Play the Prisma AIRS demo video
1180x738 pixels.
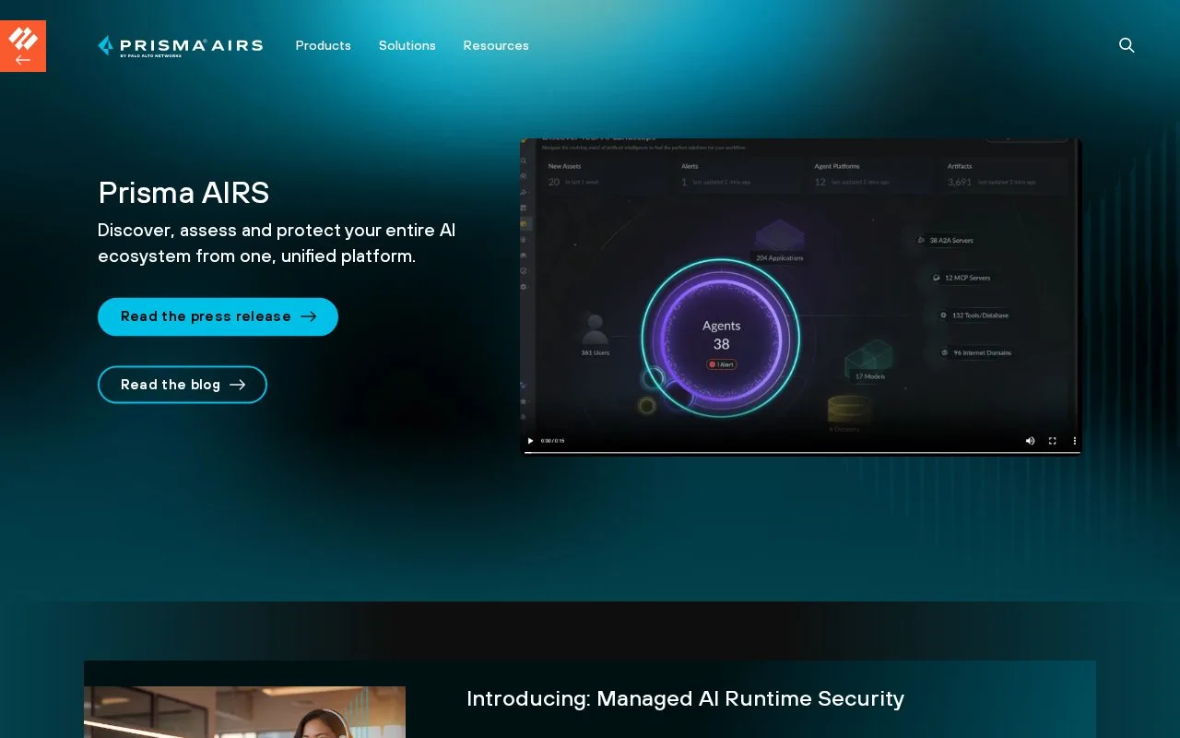pyautogui.click(x=530, y=441)
